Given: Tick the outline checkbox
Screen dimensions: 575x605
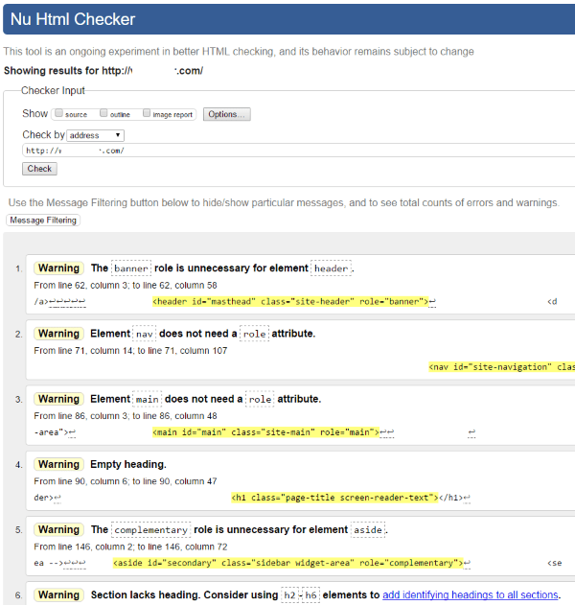Looking at the screenshot, I should tap(103, 113).
